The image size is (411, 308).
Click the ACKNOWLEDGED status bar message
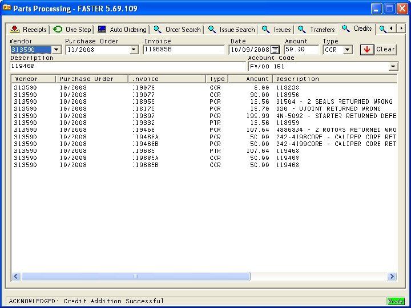click(x=86, y=301)
